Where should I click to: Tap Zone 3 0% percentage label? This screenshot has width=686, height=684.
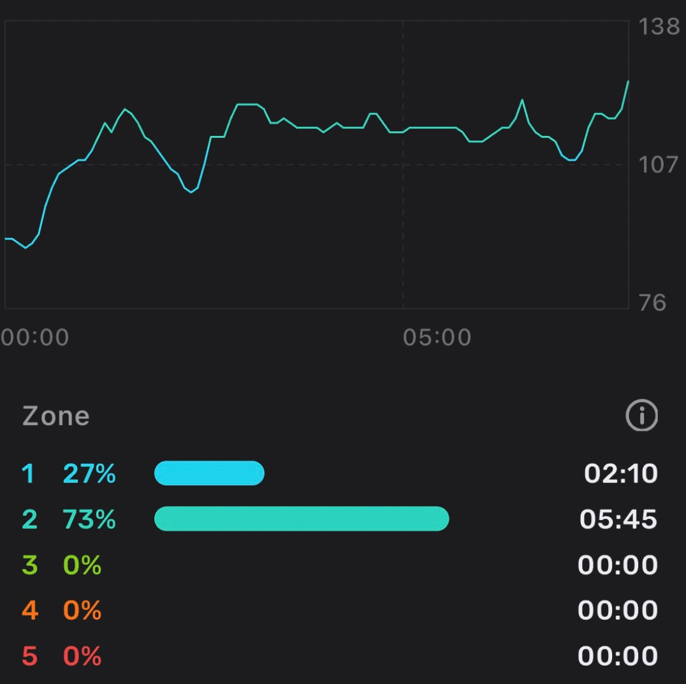point(82,565)
